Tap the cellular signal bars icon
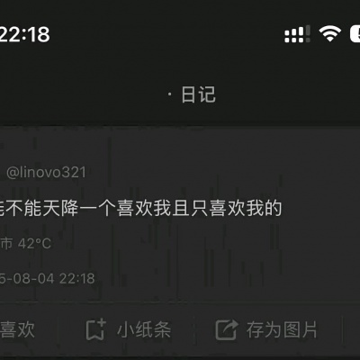The height and width of the screenshot is (360, 360). tap(297, 34)
